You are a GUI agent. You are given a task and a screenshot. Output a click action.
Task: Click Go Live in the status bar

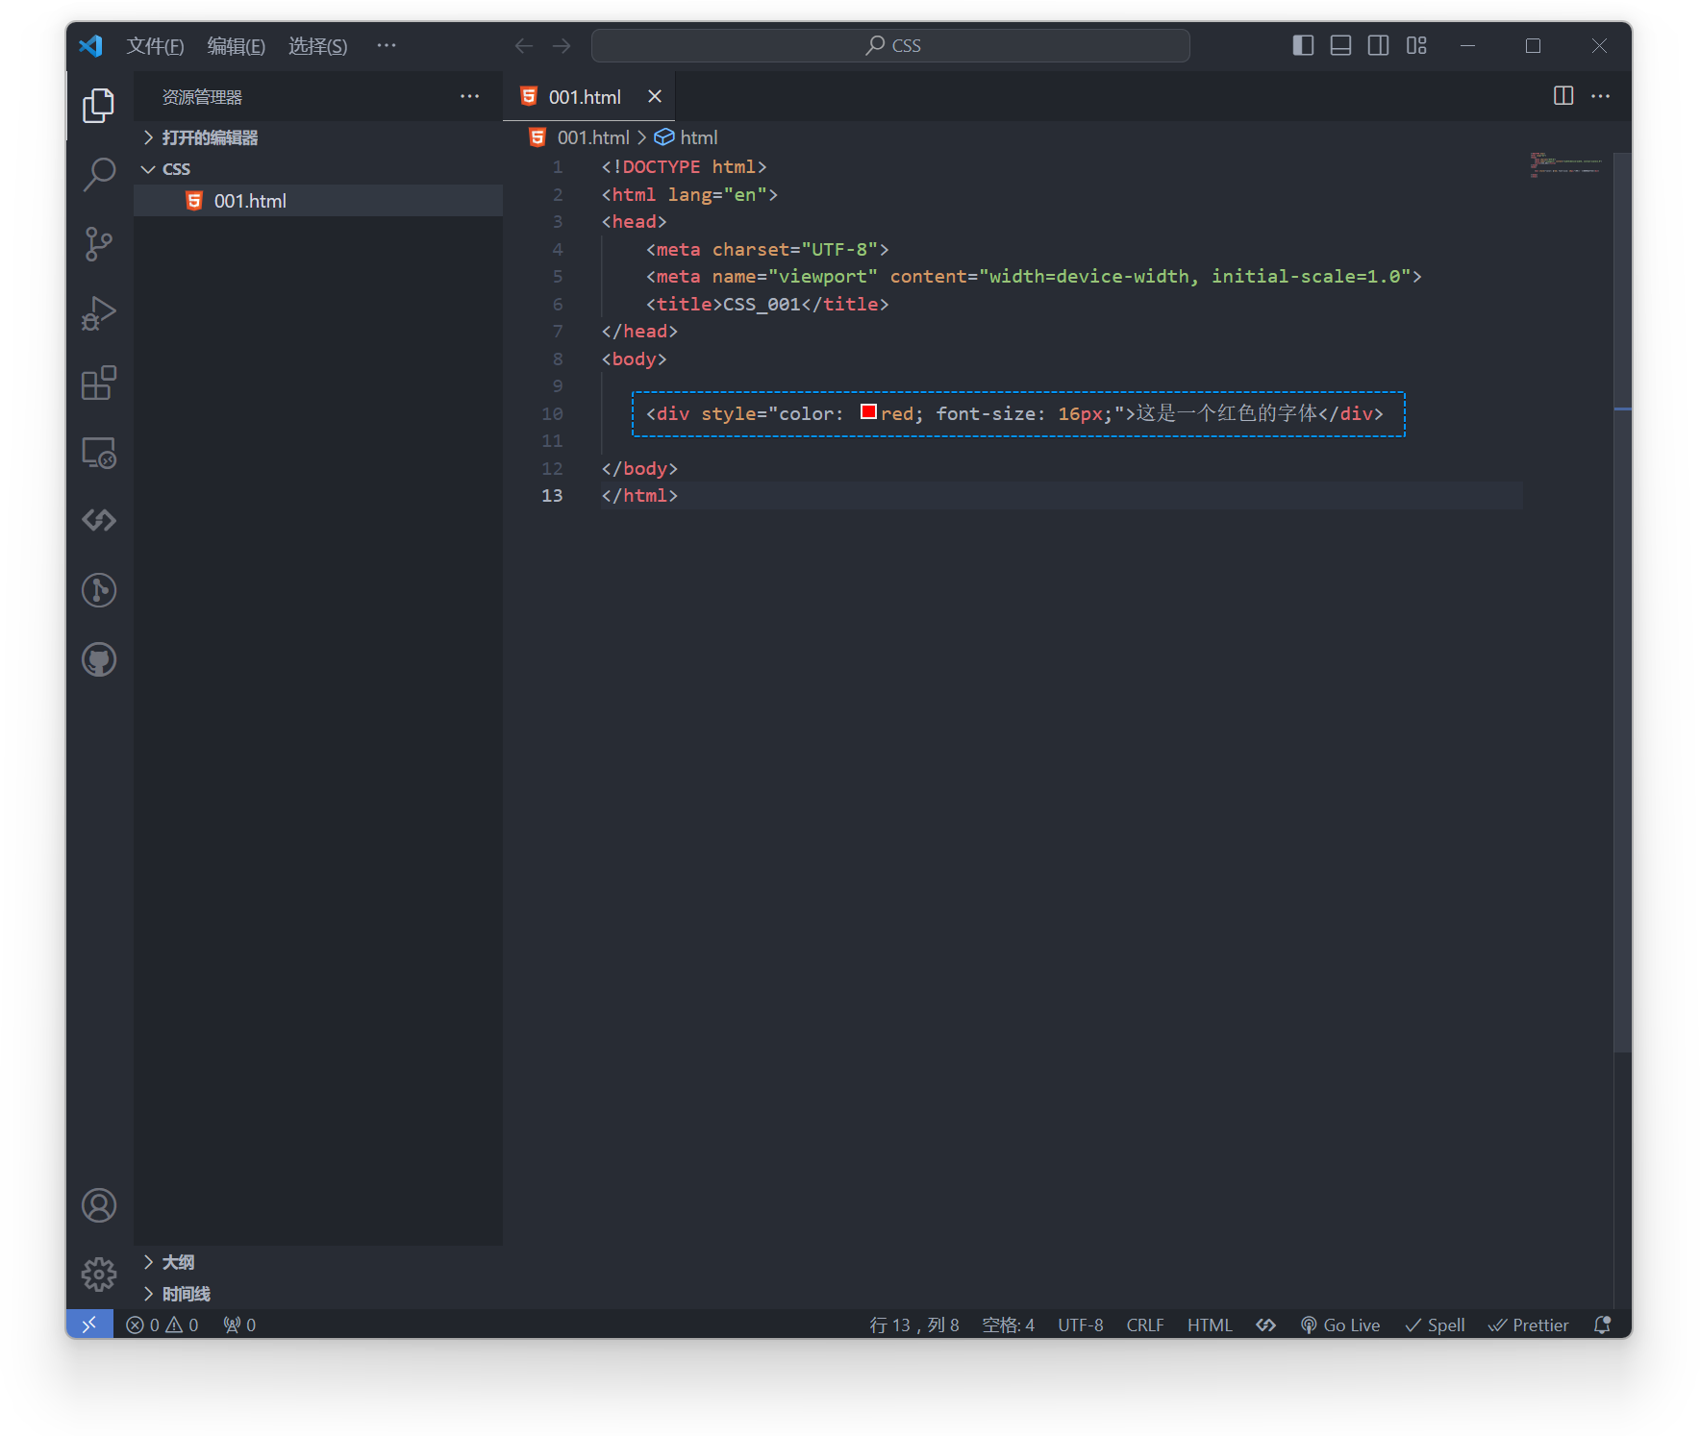[1340, 1325]
